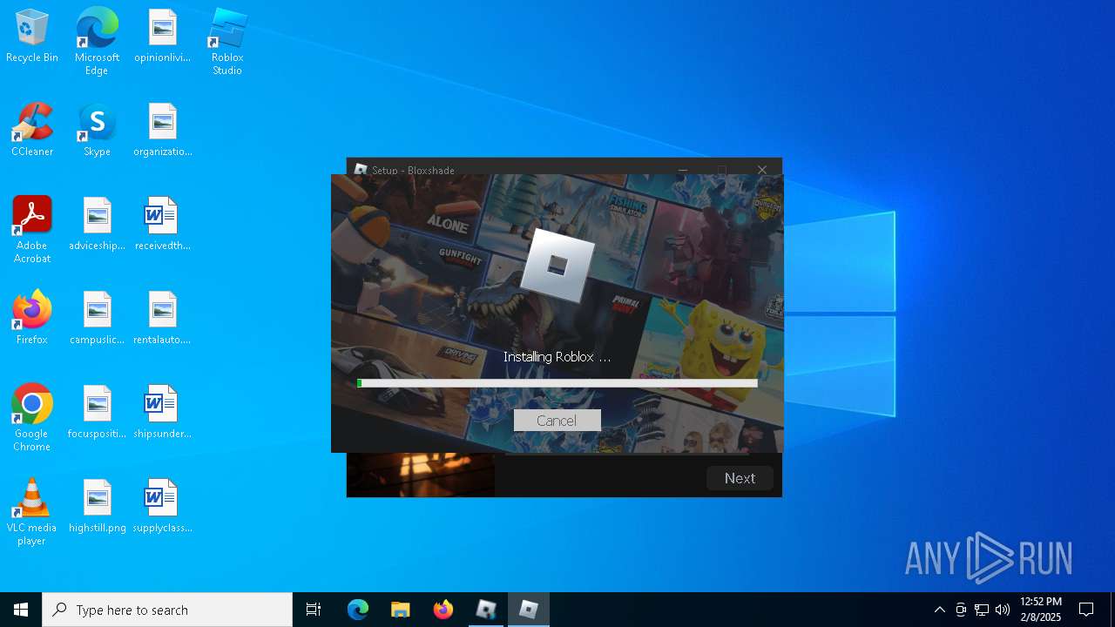
Task: Select the Adobe Acrobat shortcut
Action: click(32, 229)
